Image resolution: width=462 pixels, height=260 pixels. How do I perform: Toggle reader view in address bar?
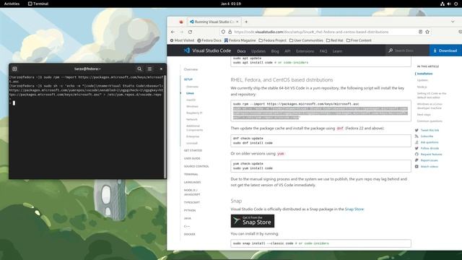tap(420, 32)
